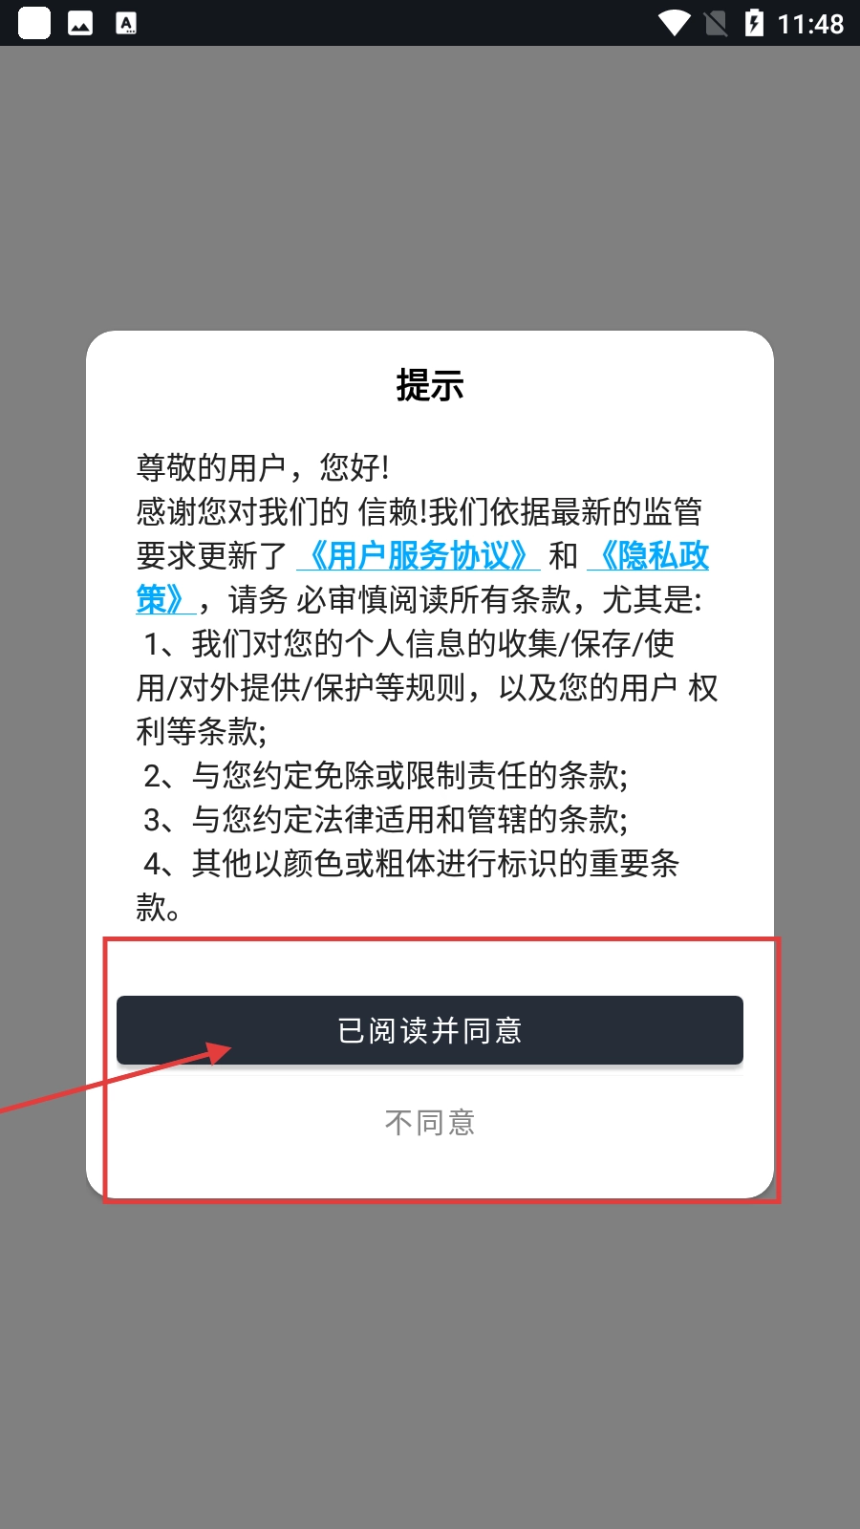Tap the white square notification icon
The image size is (860, 1529).
click(34, 23)
